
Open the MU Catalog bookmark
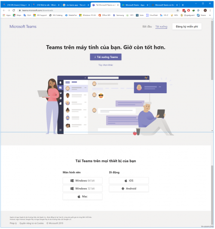pyautogui.click(x=56, y=15)
